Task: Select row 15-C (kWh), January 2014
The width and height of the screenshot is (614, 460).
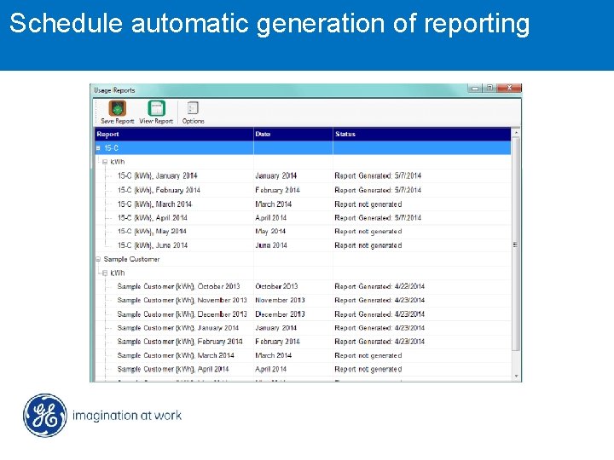Action: point(303,176)
